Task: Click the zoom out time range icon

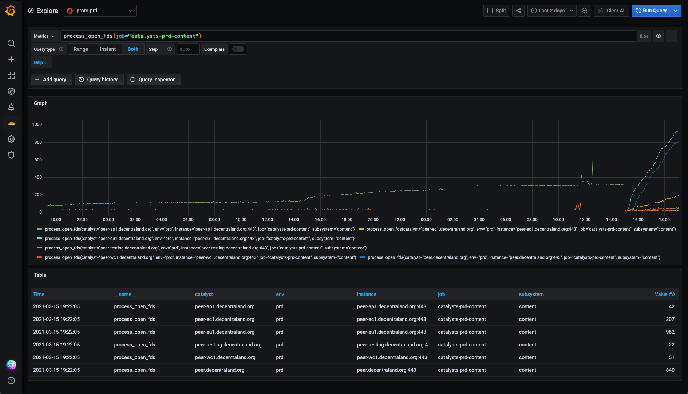Action: pyautogui.click(x=585, y=11)
